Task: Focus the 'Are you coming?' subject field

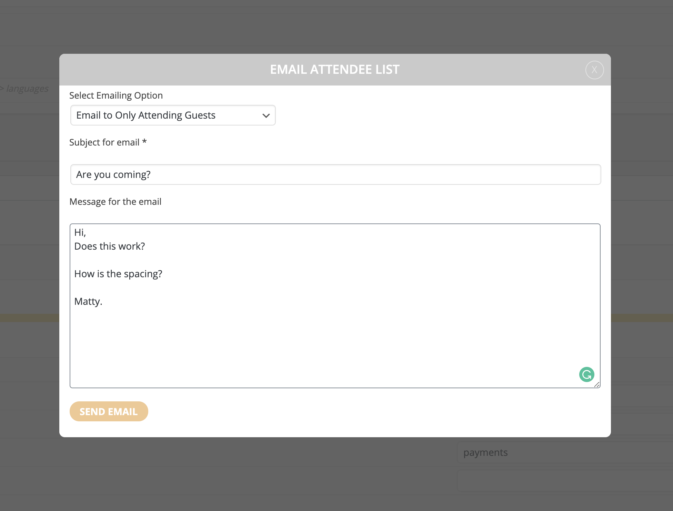Action: (x=335, y=174)
